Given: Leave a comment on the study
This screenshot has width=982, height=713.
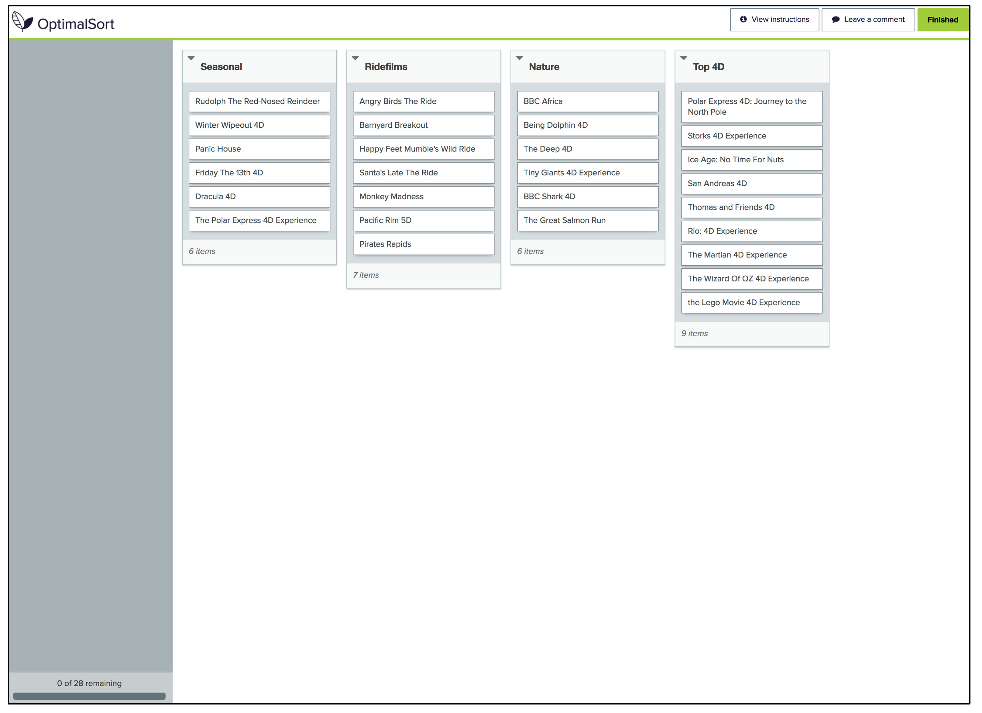Looking at the screenshot, I should tap(868, 19).
